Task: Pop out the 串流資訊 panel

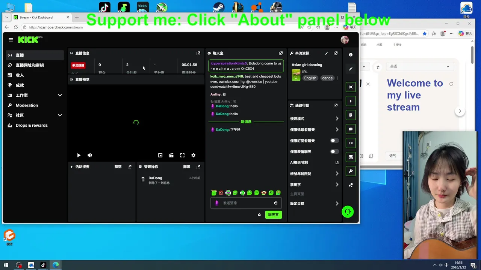Action: click(x=336, y=53)
